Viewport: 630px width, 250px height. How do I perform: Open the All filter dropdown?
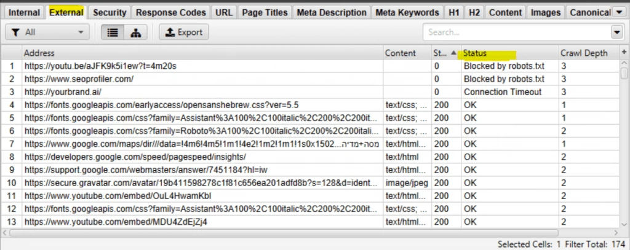coord(47,33)
